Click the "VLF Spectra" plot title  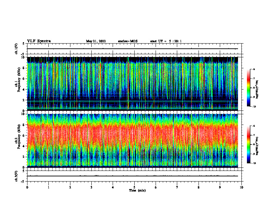tap(39, 41)
